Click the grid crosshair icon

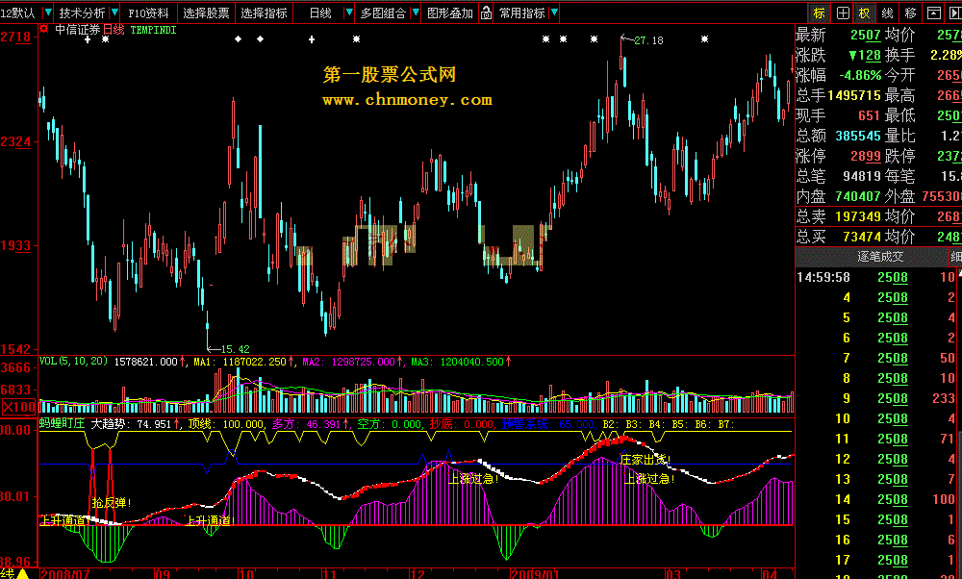click(843, 13)
